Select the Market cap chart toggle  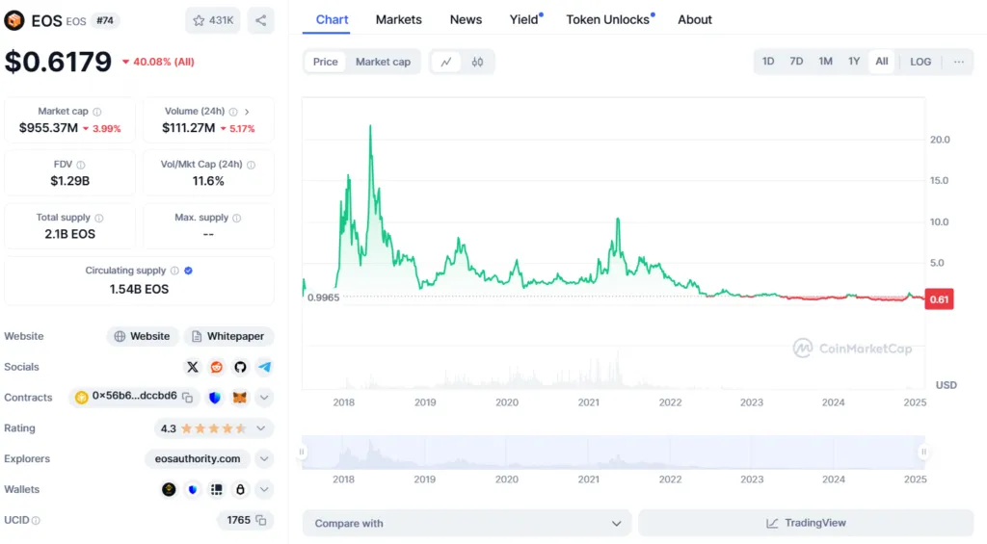[x=383, y=62]
